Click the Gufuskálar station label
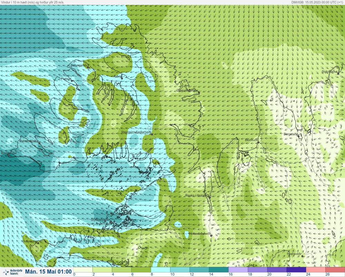 (30, 241)
